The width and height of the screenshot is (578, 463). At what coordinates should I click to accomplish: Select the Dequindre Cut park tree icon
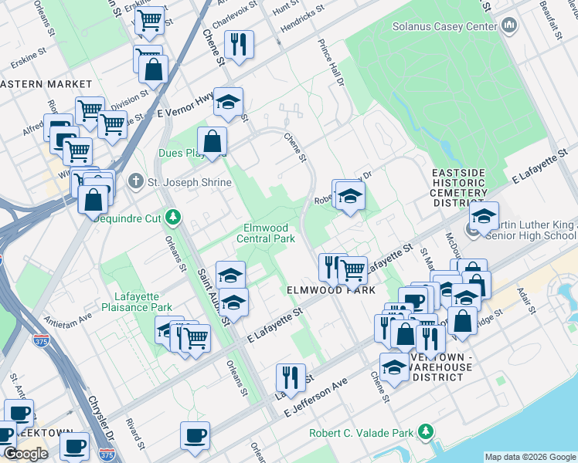172,217
